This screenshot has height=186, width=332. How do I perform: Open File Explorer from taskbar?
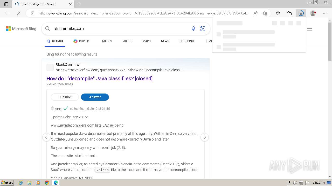[x=29, y=183]
